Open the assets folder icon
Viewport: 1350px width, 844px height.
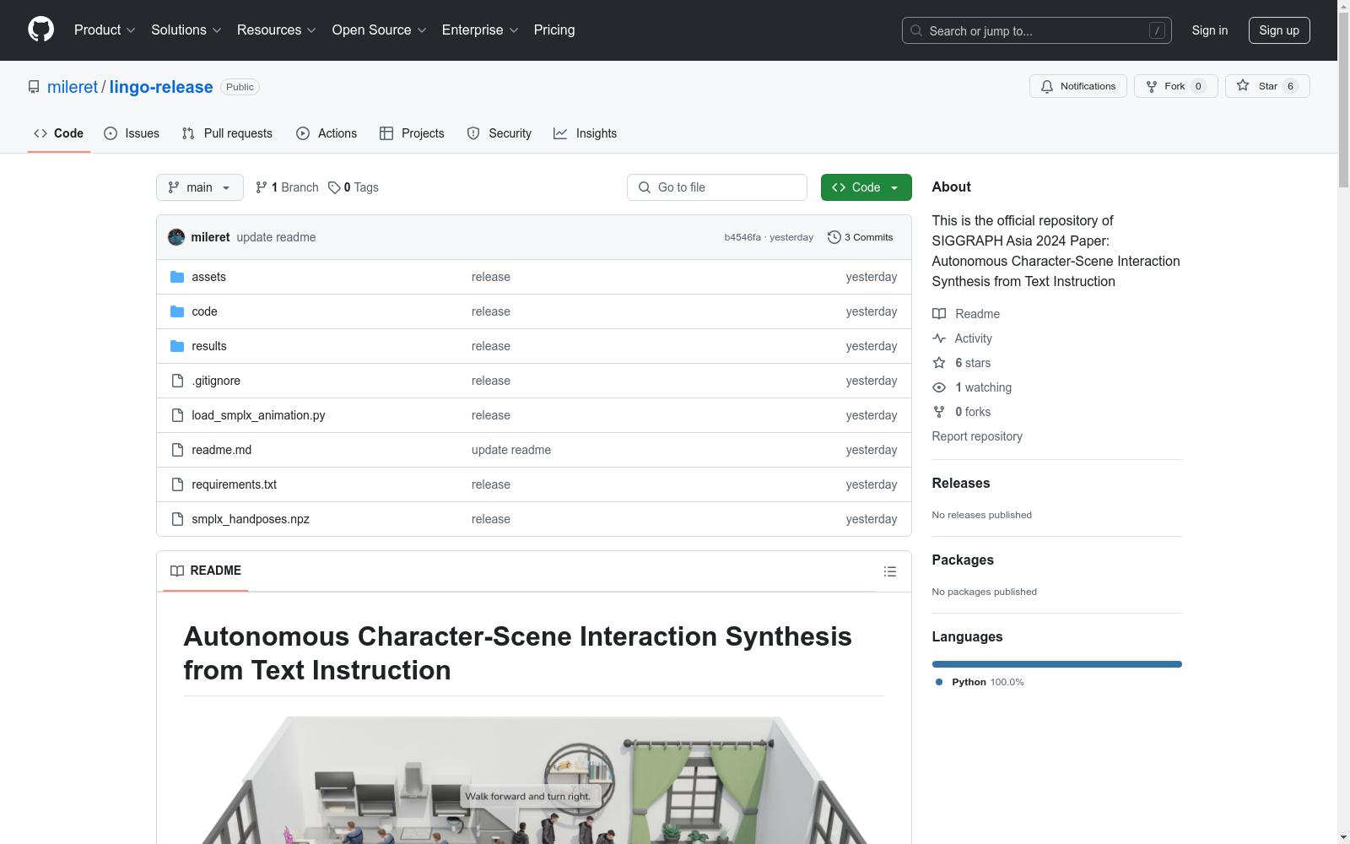point(177,277)
